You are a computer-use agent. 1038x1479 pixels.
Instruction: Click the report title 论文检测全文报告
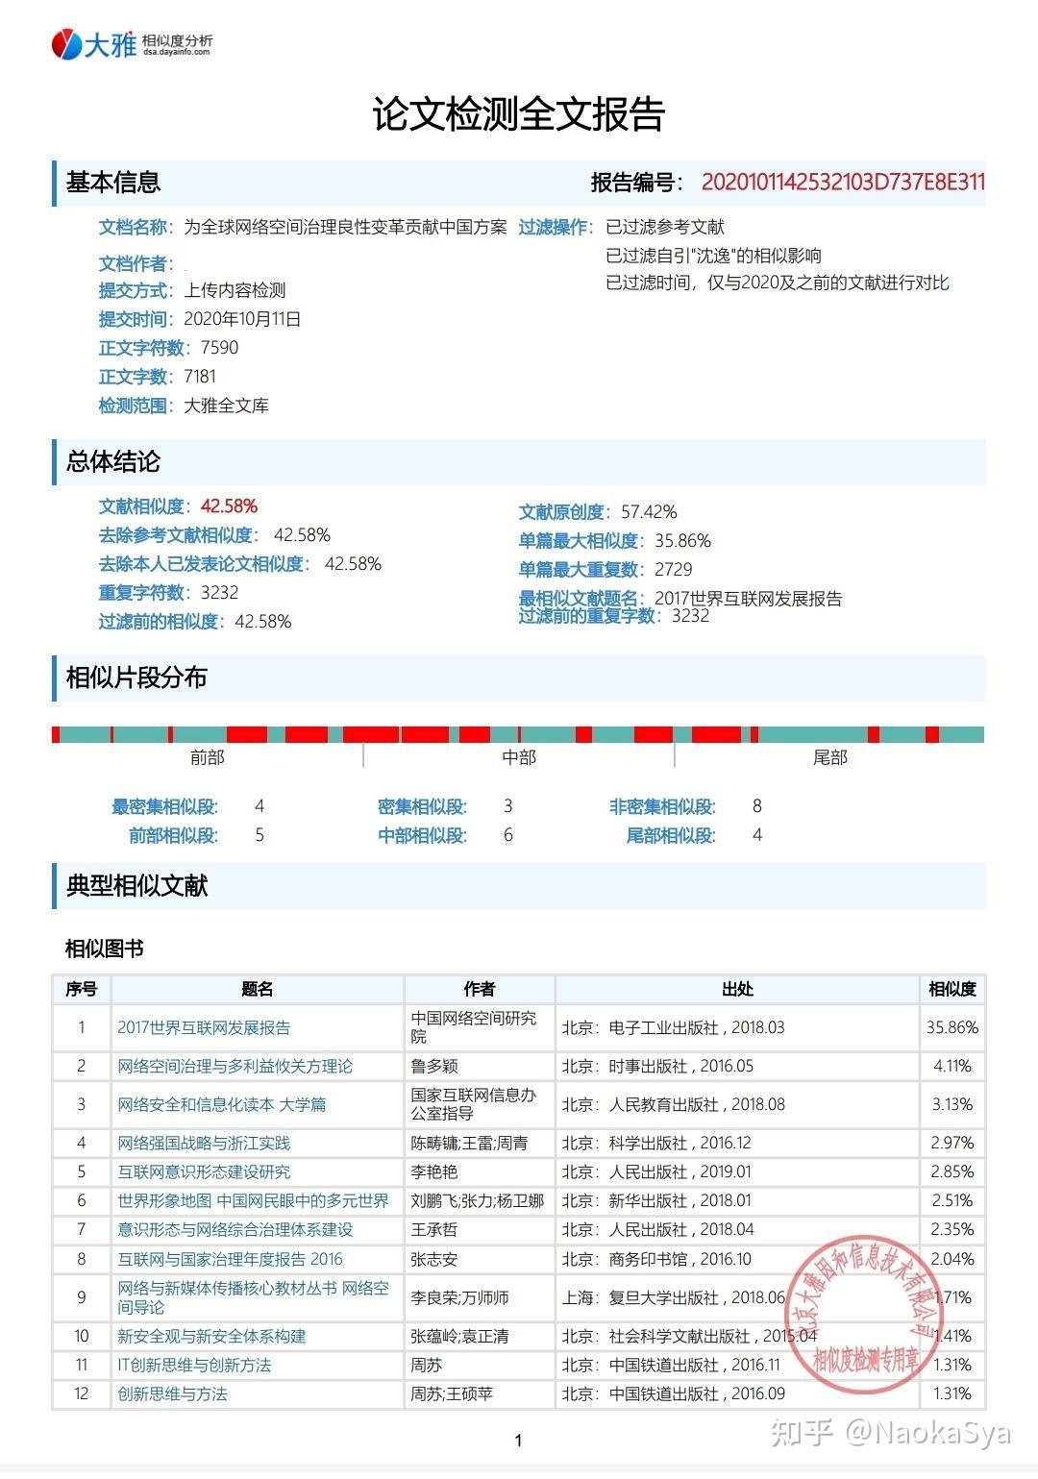tap(519, 113)
